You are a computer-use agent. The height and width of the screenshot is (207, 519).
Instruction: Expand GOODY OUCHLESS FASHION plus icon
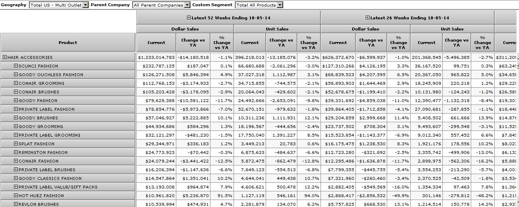(x=16, y=74)
